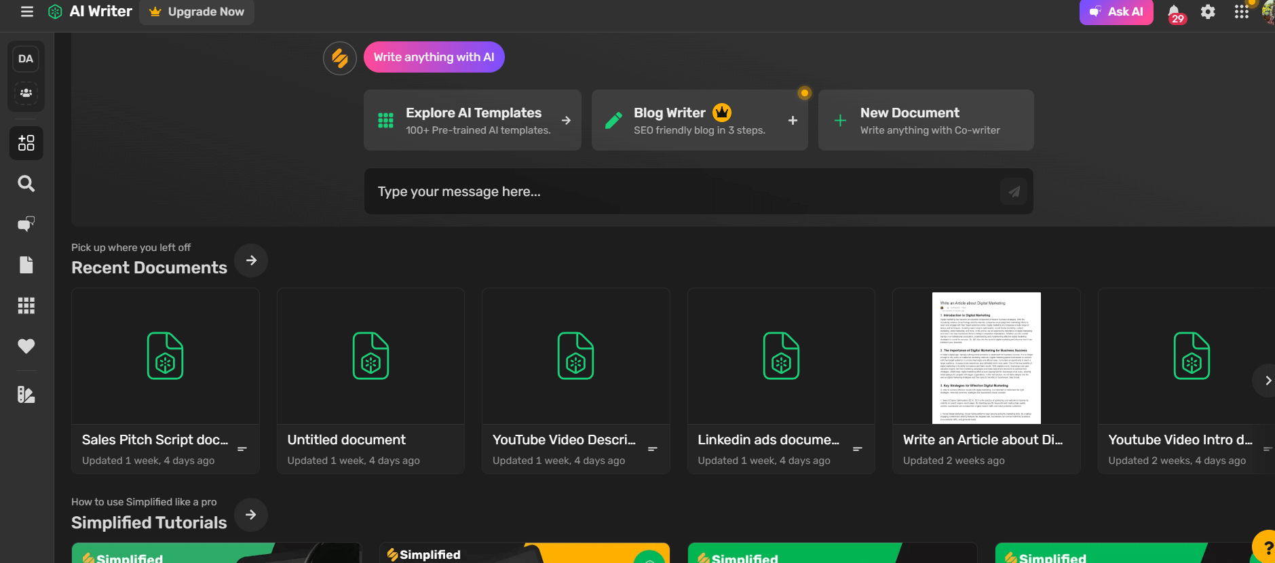Click Upgrade Now button
Viewport: 1275px width, 563px height.
click(x=197, y=12)
